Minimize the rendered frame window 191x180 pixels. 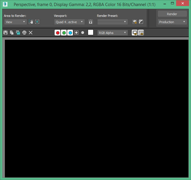point(165,4)
